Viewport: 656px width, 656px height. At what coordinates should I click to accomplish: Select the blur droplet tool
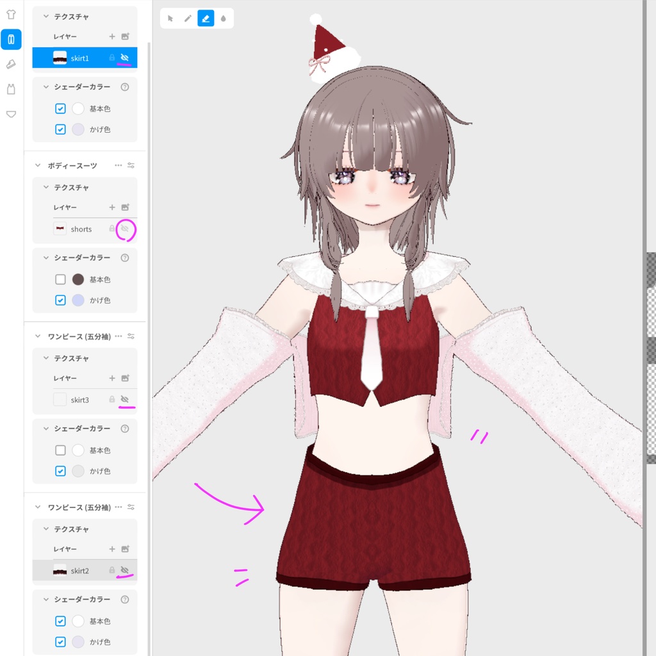point(223,19)
